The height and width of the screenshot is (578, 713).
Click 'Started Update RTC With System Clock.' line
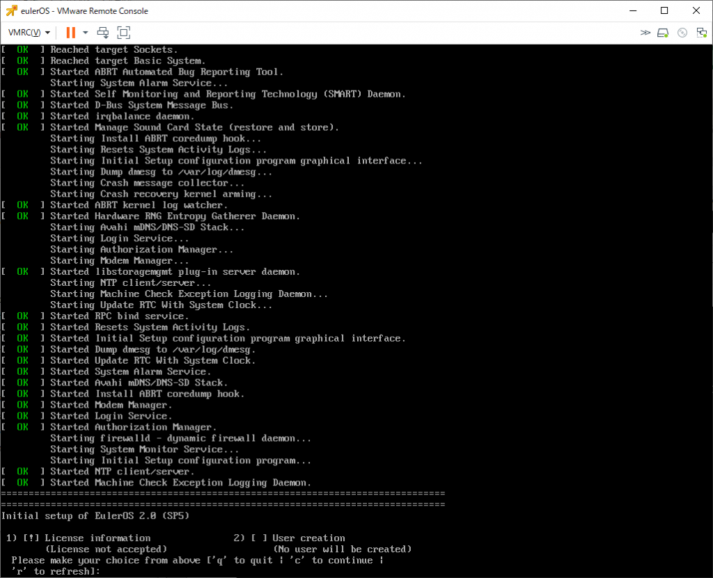(152, 361)
